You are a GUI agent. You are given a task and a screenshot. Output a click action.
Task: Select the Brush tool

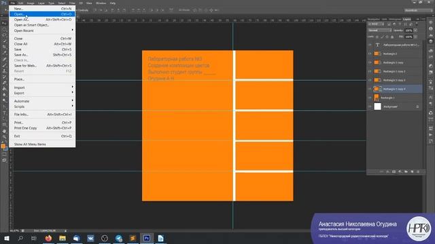4,65
